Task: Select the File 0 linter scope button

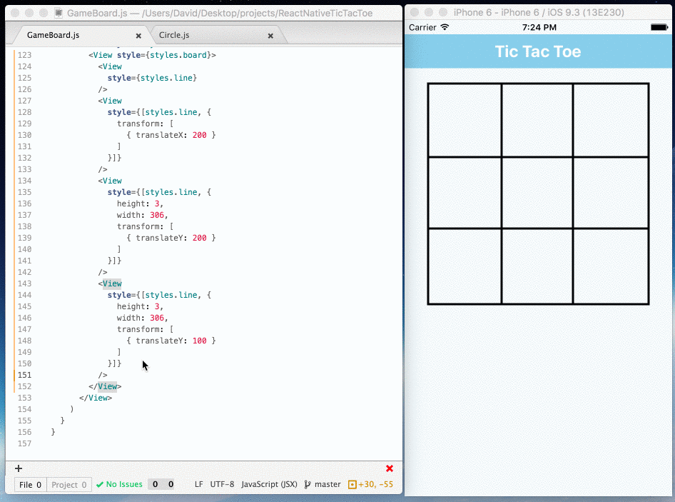Action: click(x=30, y=485)
